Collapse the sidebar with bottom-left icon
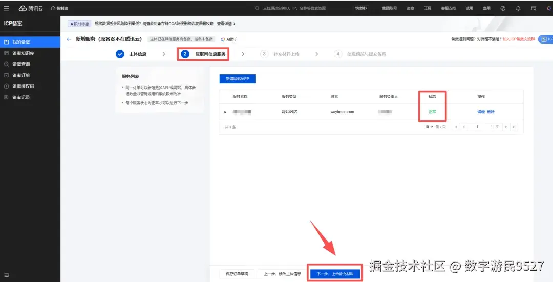 tap(6, 275)
